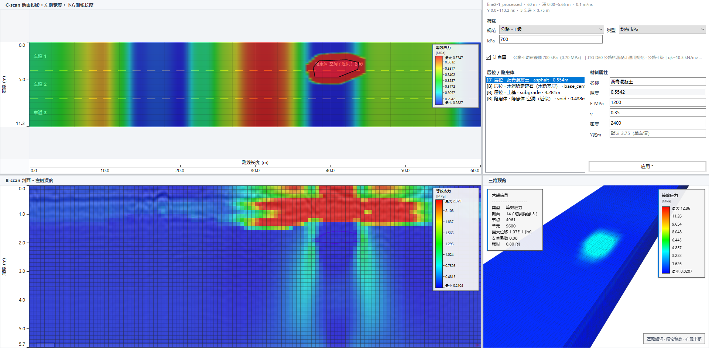Click the kPa load input field
The height and width of the screenshot is (348, 709).
point(551,39)
